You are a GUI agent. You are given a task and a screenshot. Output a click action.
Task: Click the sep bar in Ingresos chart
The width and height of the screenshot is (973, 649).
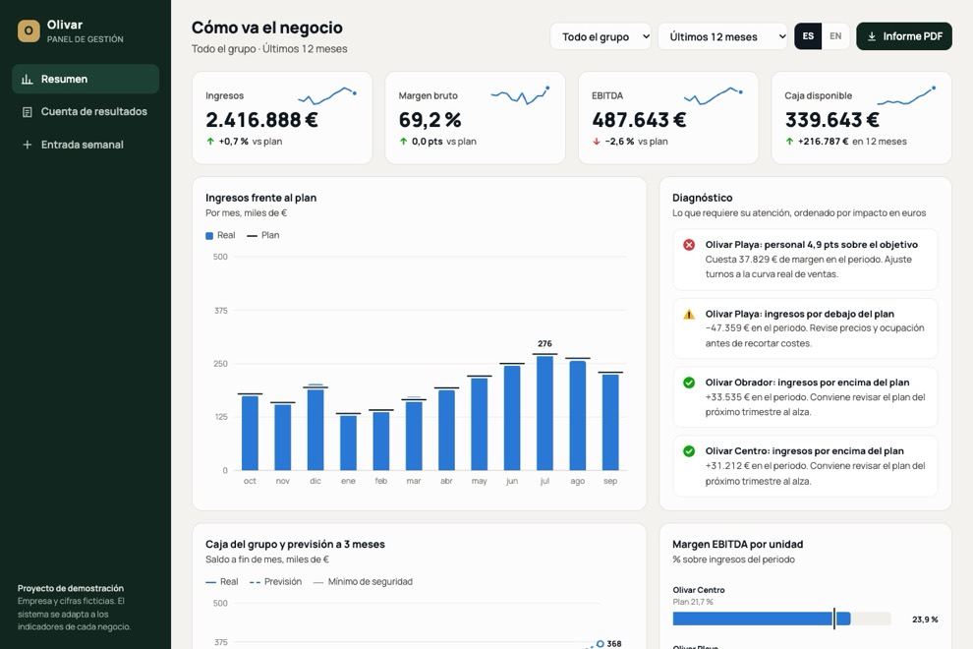click(x=610, y=422)
